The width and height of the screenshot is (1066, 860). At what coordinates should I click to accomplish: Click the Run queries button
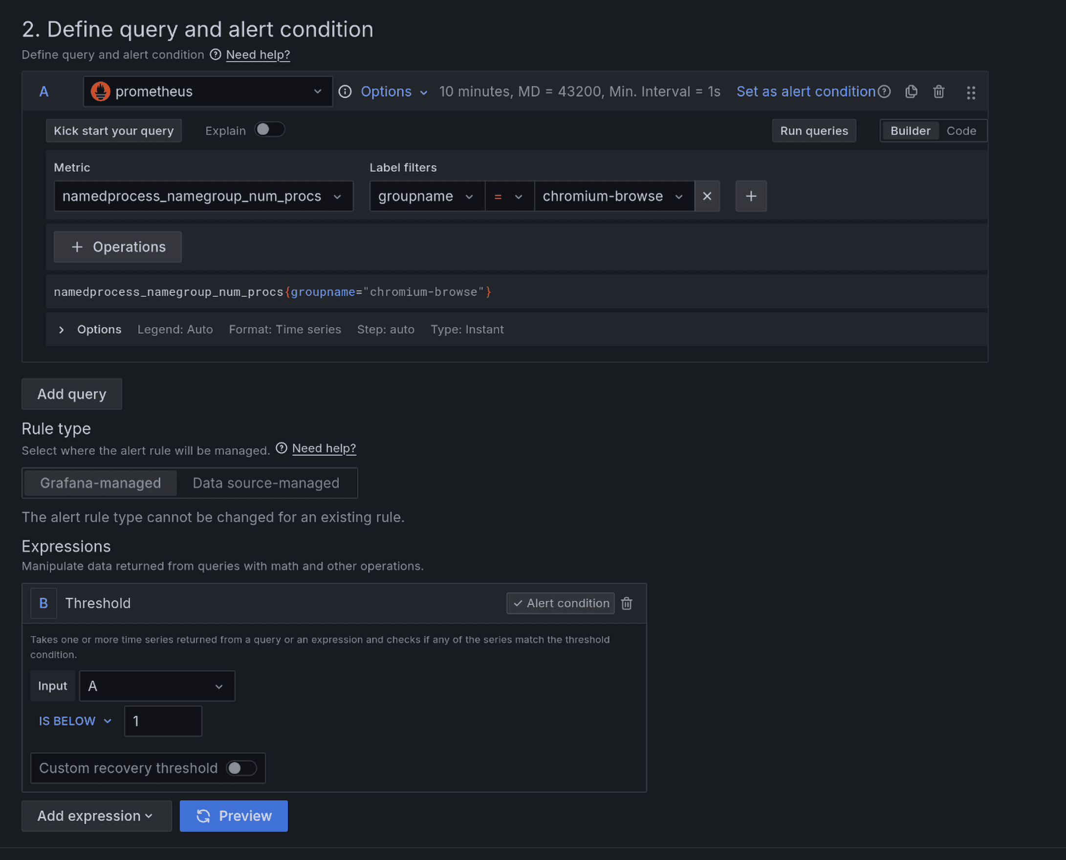pyautogui.click(x=813, y=131)
